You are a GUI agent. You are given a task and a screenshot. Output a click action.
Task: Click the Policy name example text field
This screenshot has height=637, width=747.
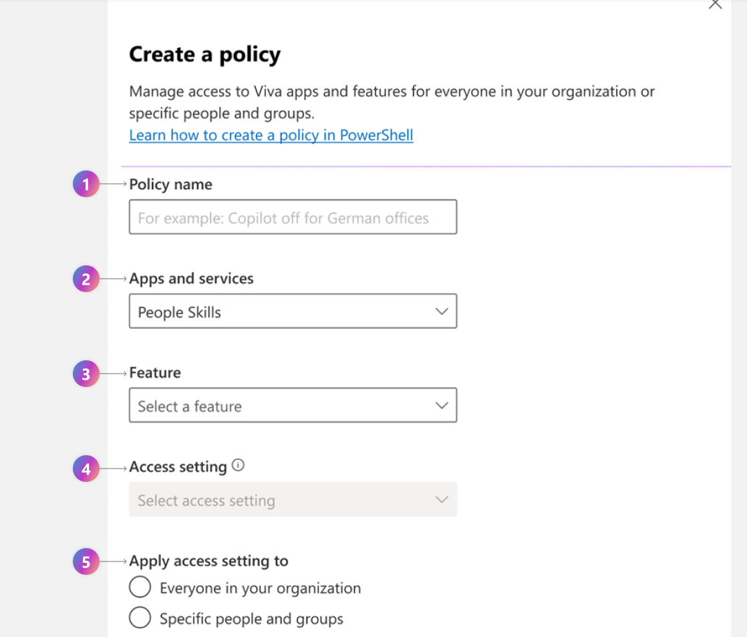[293, 217]
